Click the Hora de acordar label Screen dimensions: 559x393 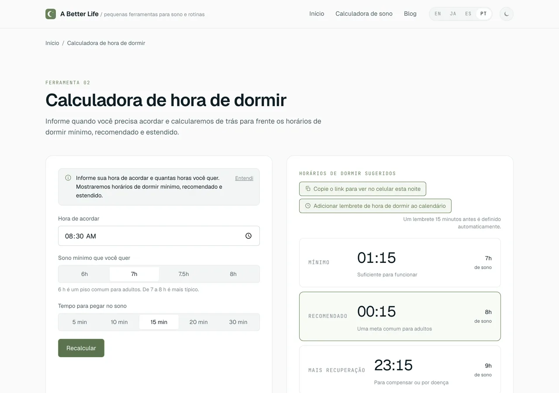(x=79, y=218)
